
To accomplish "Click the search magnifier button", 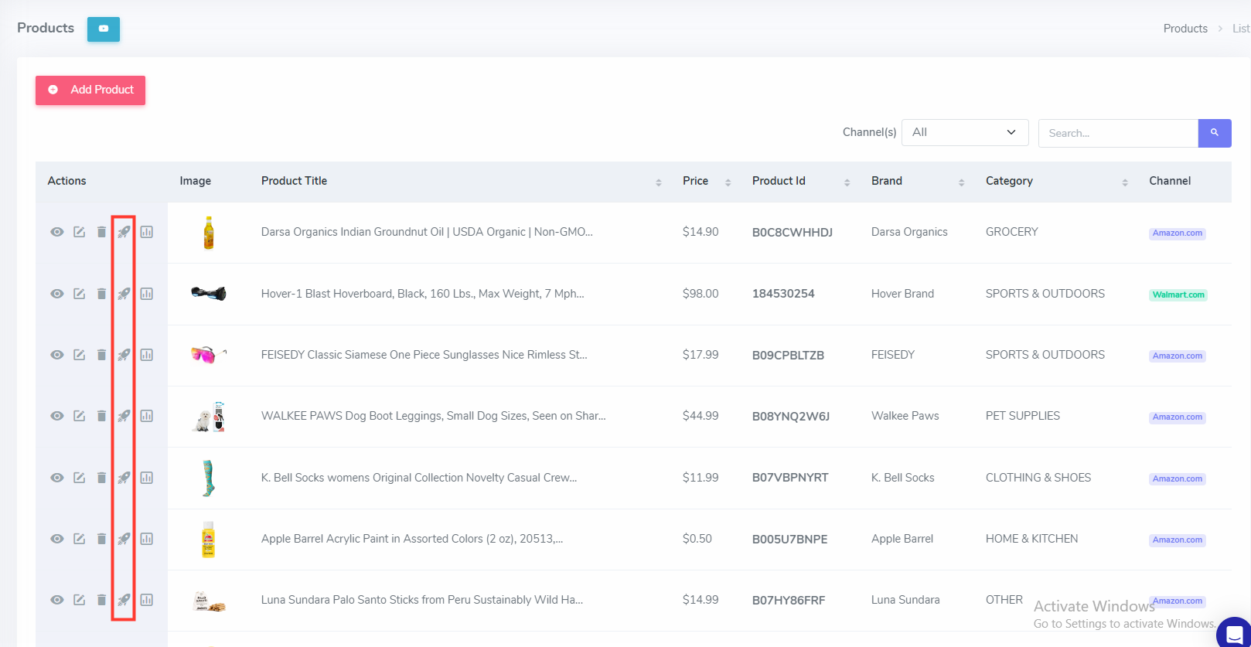I will (1214, 133).
